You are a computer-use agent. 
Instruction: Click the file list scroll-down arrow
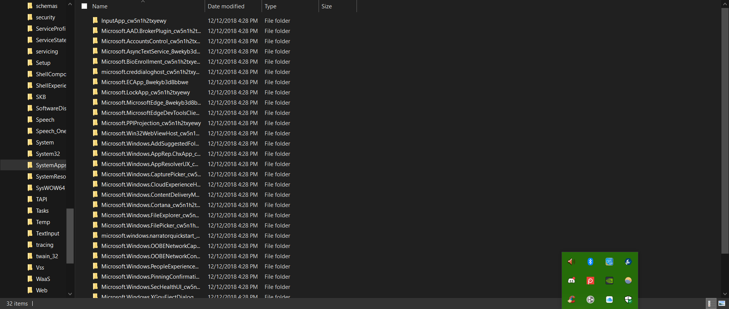725,294
